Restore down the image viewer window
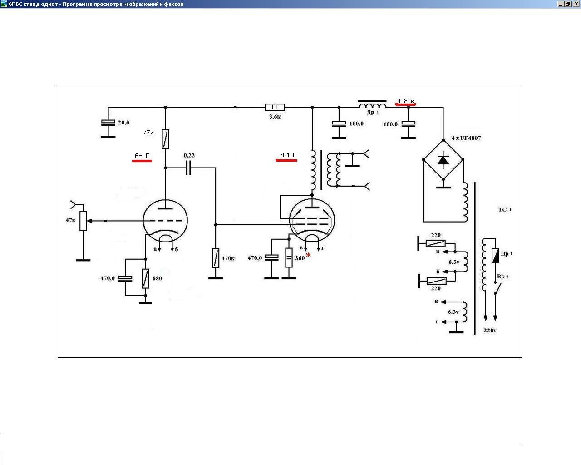 coord(567,4)
